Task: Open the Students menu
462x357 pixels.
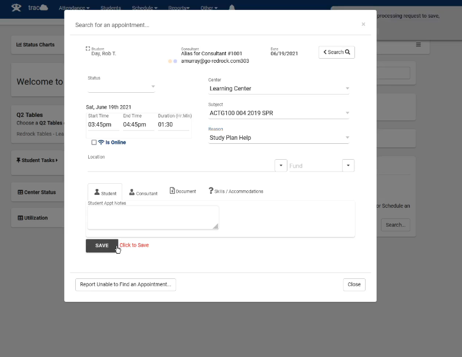Action: [111, 8]
